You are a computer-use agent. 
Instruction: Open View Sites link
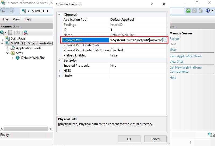(x=177, y=62)
